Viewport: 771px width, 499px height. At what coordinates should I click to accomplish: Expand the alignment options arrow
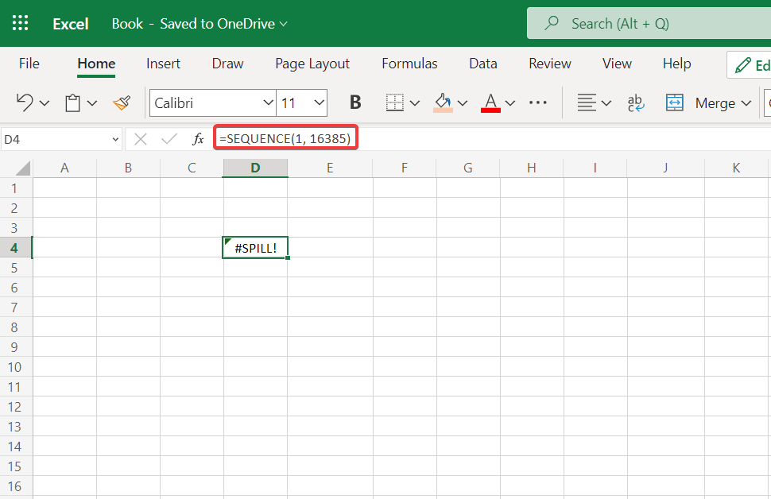tap(606, 103)
